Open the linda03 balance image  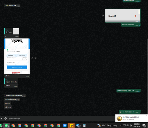click(123, 16)
